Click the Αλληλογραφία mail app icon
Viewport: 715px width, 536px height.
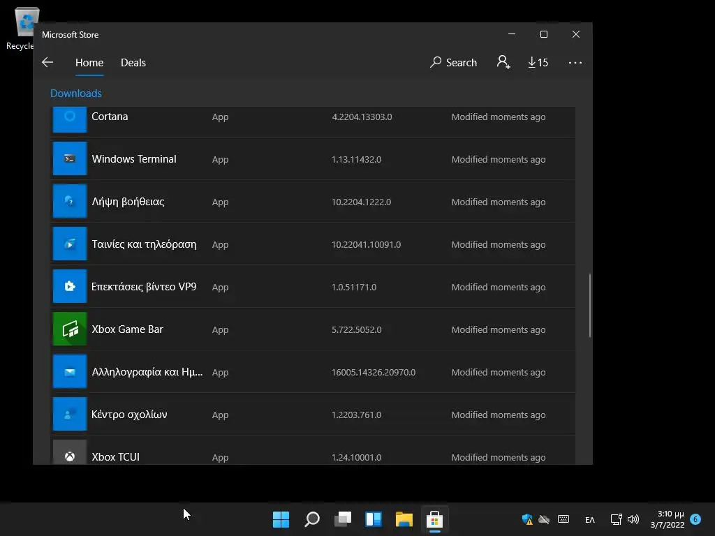(x=70, y=371)
